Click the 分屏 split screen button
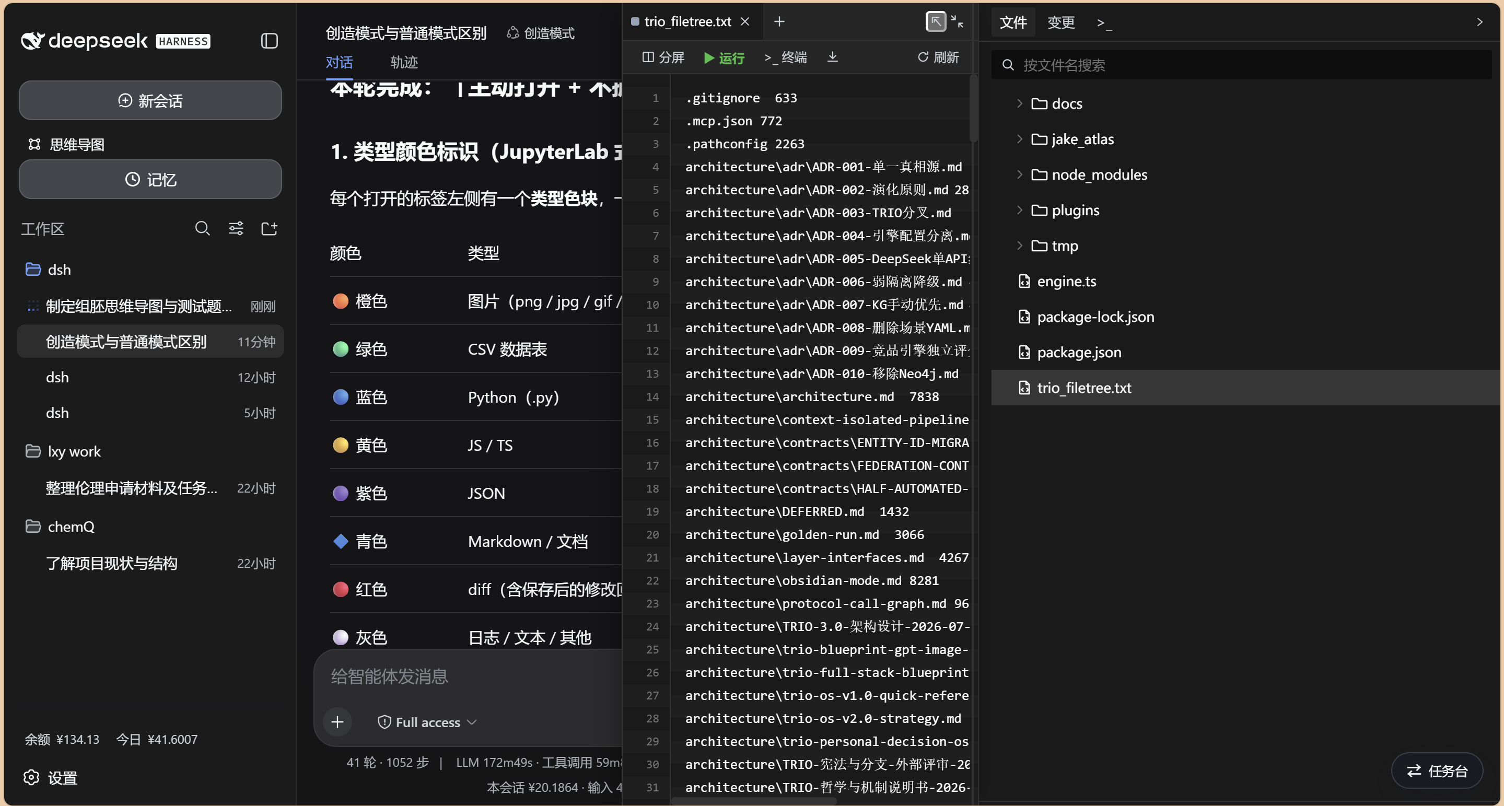 pyautogui.click(x=663, y=57)
